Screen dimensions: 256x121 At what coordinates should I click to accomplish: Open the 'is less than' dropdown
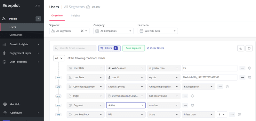pos(199,115)
